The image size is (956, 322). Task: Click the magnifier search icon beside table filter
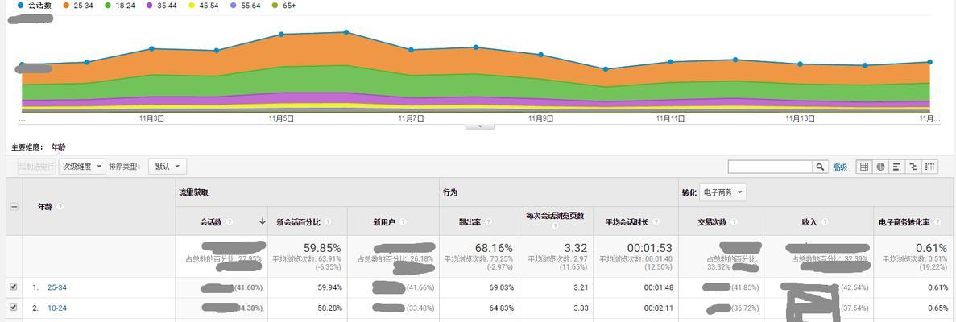click(821, 167)
